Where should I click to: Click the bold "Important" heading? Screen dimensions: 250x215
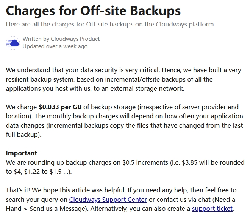22,153
